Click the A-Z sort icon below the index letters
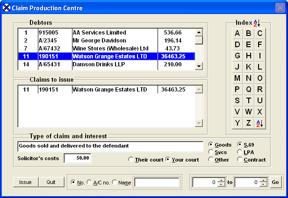The width and height of the screenshot is (288, 198). click(x=260, y=123)
